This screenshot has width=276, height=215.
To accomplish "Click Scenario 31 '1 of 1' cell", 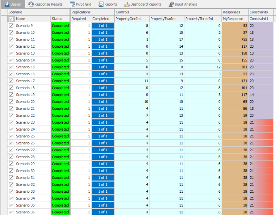I will [x=103, y=178].
